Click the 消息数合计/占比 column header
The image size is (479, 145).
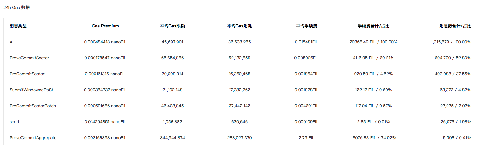[x=455, y=26]
